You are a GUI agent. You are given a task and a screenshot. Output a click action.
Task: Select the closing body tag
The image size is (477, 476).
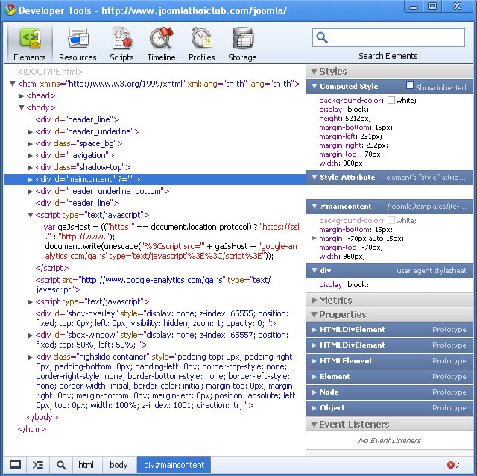[42, 417]
